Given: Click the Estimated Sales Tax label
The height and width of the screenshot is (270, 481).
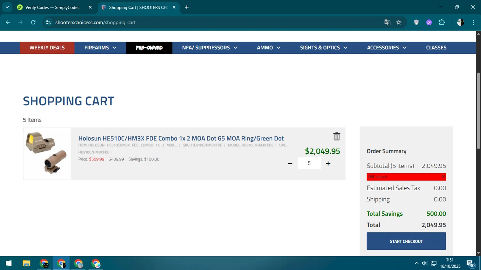Looking at the screenshot, I should (393, 188).
